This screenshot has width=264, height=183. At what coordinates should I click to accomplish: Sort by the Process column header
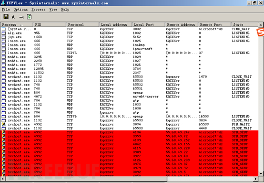pos(17,25)
